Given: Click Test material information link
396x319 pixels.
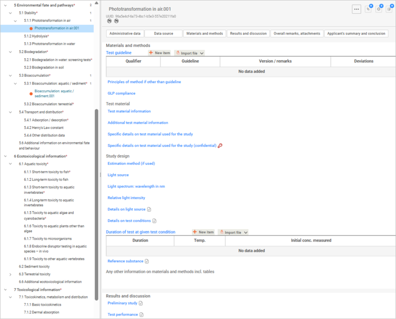Looking at the screenshot, I should coord(129,111).
